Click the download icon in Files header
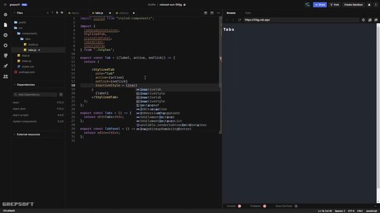Screen dimensions: 380x213 click(x=47, y=13)
